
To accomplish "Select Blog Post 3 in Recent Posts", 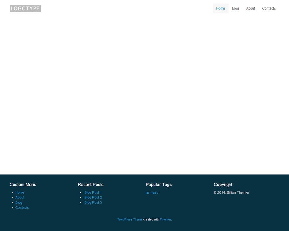I will (93, 202).
